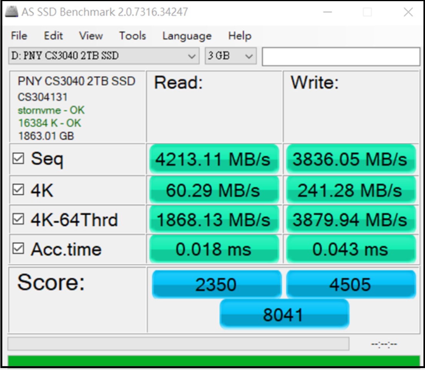Click the write access time 0.043 ms

[351, 249]
